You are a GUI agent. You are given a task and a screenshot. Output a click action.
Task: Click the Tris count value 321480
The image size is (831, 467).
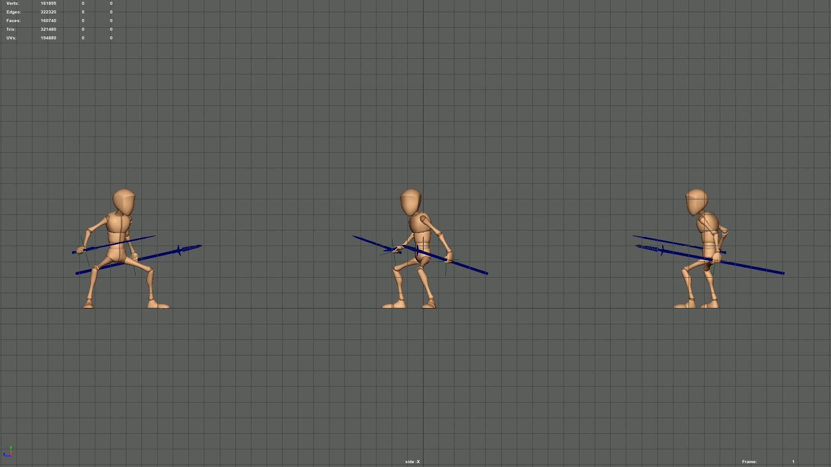click(x=48, y=29)
